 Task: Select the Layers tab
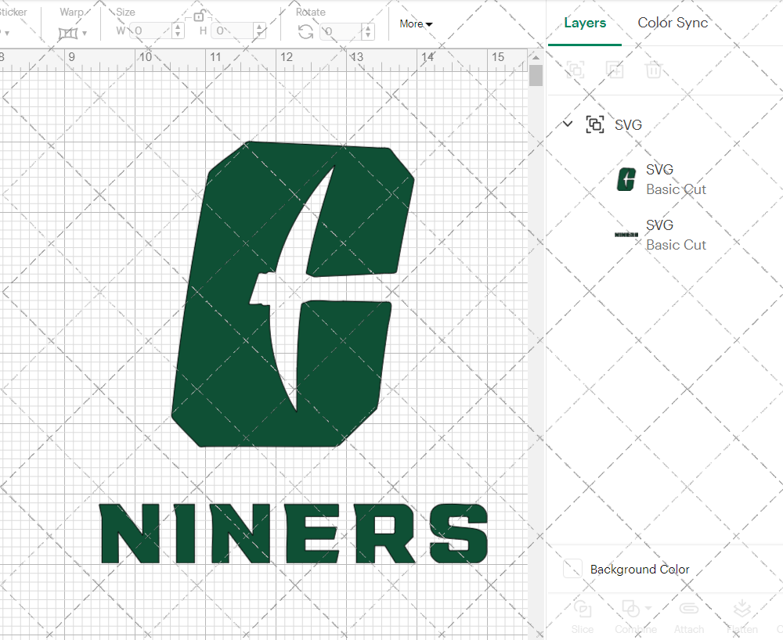pyautogui.click(x=585, y=23)
